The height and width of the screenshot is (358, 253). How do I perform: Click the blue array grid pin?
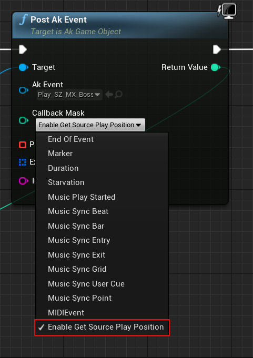pyautogui.click(x=23, y=162)
